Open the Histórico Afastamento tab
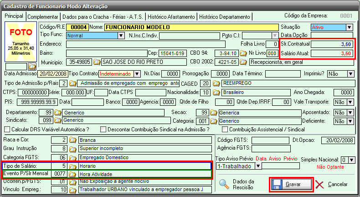360x197 pixels. click(171, 17)
